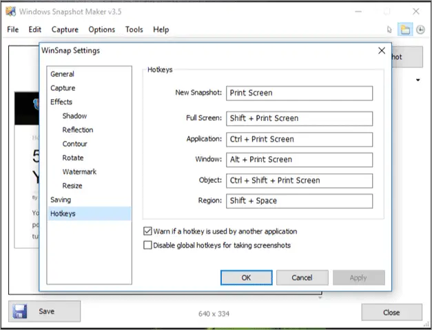Click the New Snapshot hotkey field
This screenshot has height=330, width=432.
click(300, 93)
